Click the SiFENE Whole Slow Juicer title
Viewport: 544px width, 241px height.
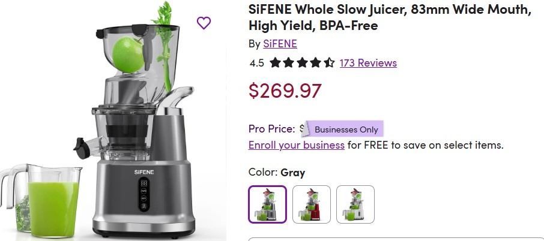pos(390,17)
